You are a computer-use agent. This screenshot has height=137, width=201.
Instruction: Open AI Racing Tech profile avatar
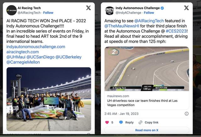(12, 10)
